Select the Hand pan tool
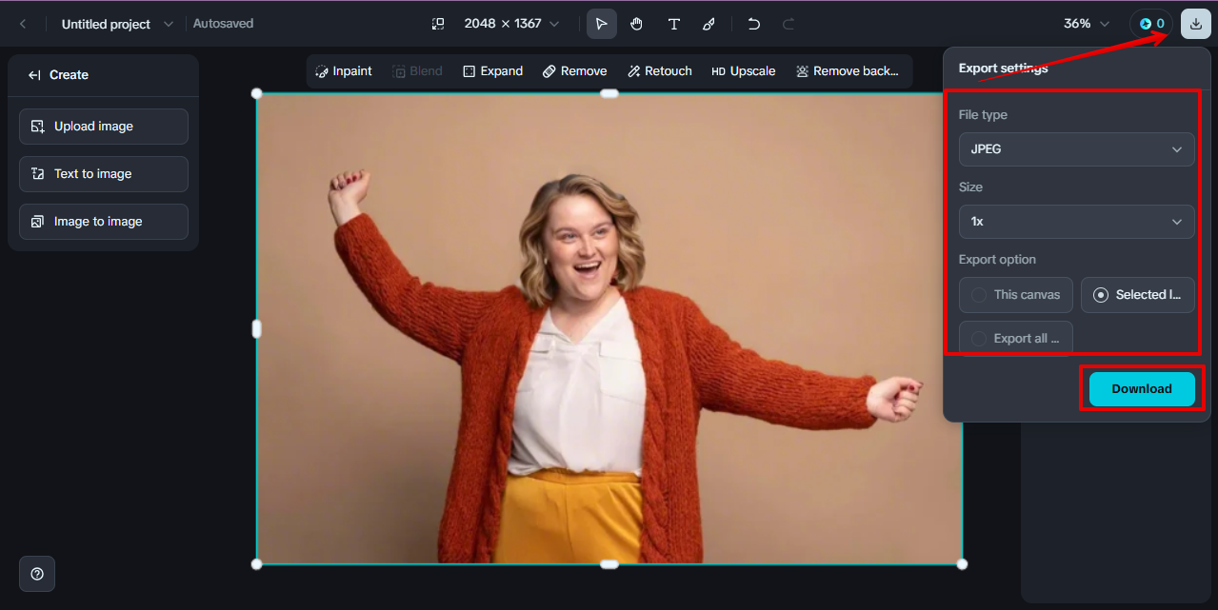 point(637,24)
